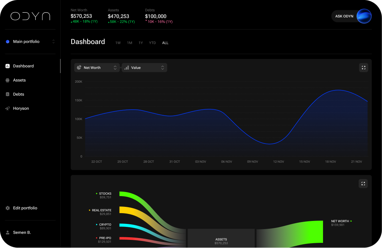Click the blue portfolio dot indicator

pyautogui.click(x=7, y=42)
